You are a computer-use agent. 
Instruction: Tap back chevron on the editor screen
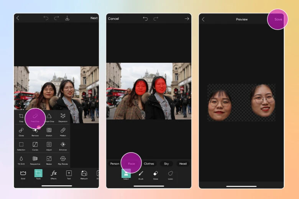pos(18,18)
